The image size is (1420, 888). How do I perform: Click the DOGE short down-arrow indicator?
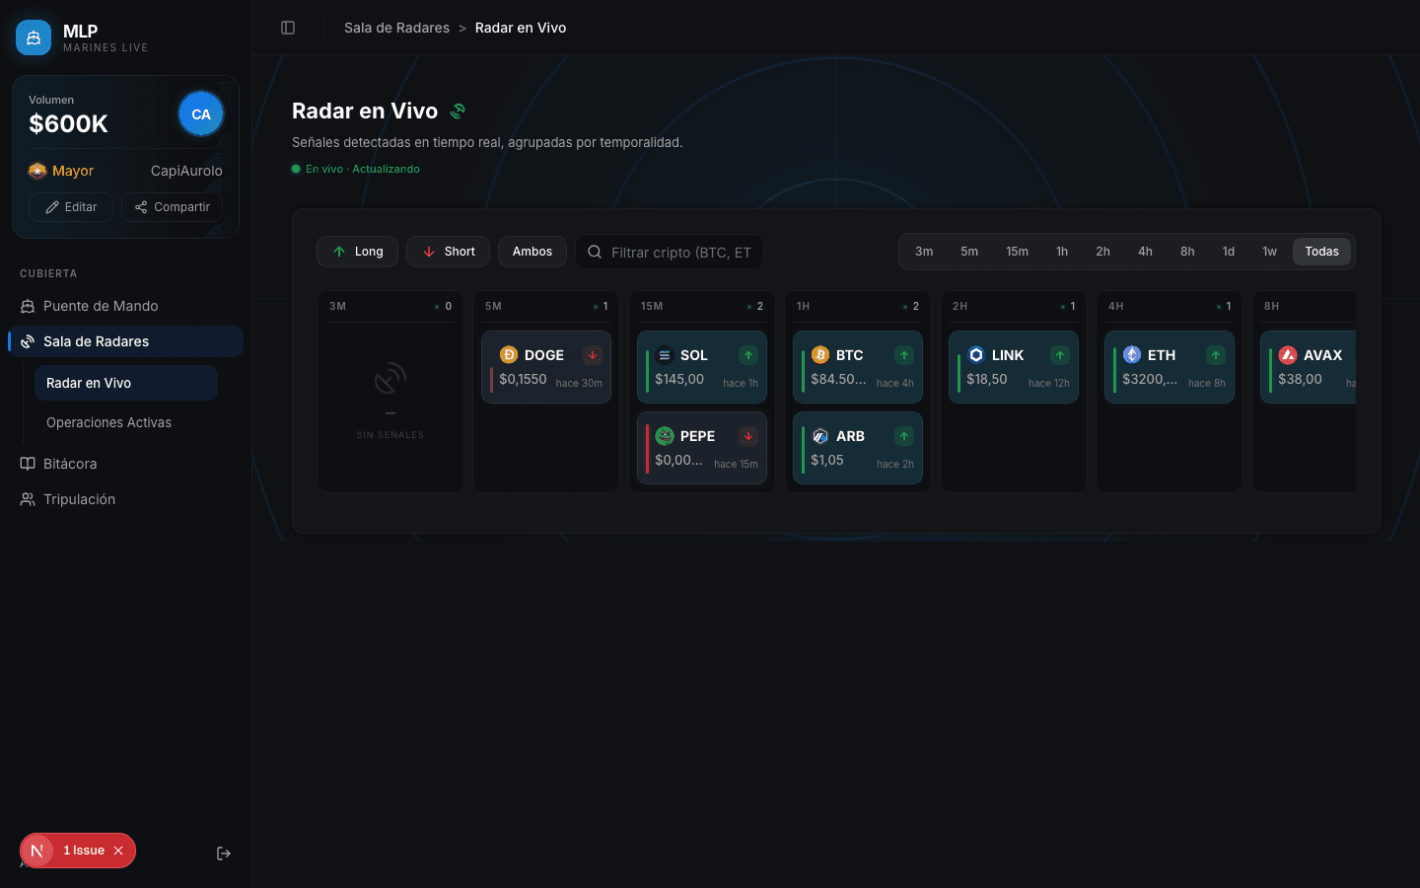pos(593,355)
